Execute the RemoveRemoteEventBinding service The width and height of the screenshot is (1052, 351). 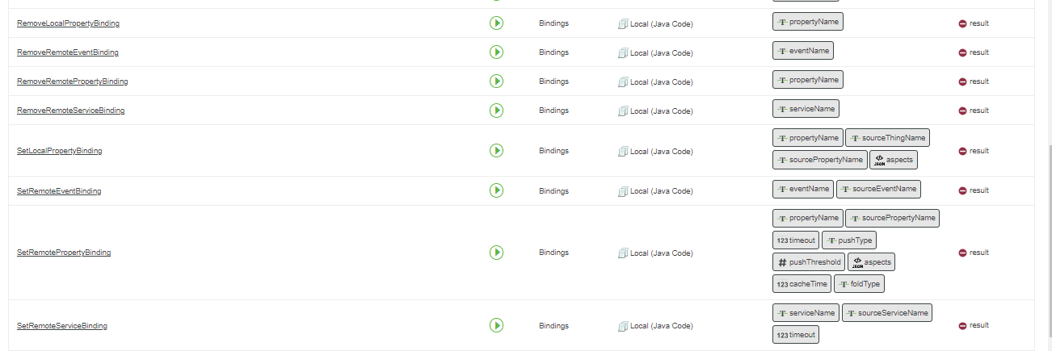(x=496, y=52)
